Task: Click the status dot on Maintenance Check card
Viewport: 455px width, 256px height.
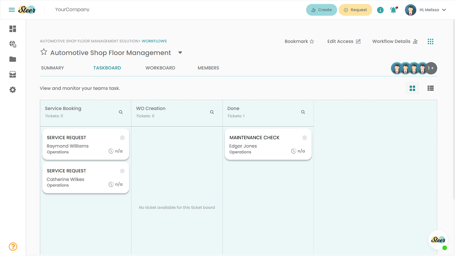Action: coord(305,138)
